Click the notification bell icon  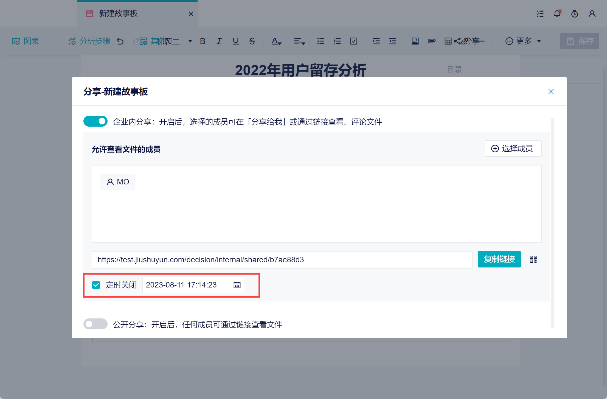click(x=557, y=14)
